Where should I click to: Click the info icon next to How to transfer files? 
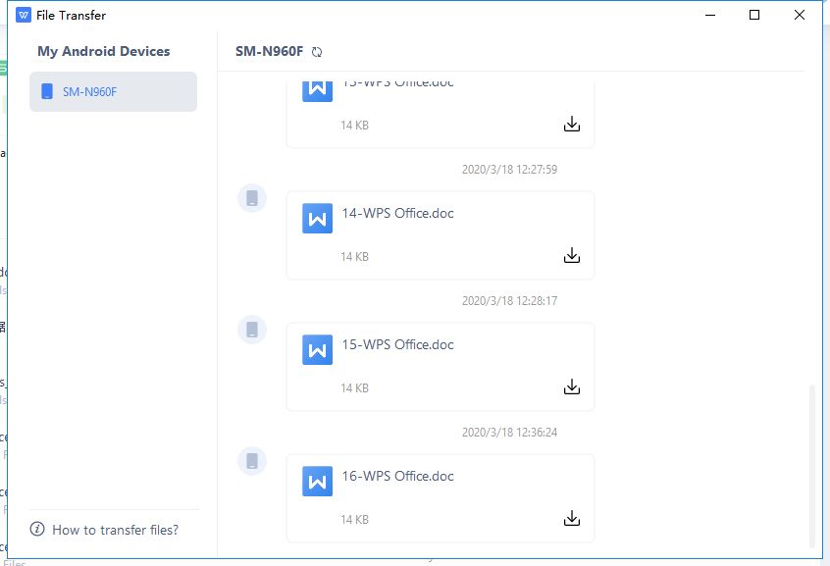[38, 530]
